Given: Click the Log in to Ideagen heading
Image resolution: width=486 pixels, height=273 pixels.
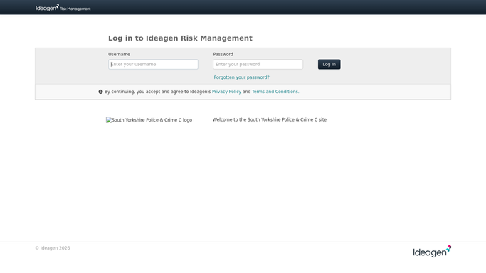Looking at the screenshot, I should coord(180,38).
